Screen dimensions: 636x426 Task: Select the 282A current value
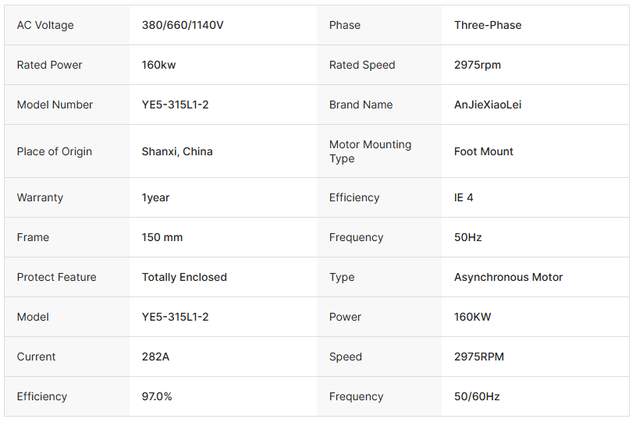click(155, 357)
